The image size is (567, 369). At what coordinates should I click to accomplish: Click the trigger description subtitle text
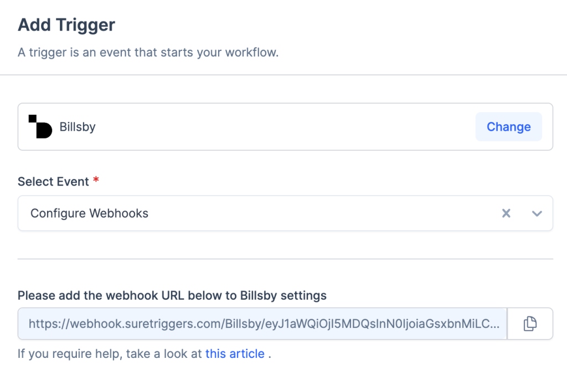[148, 53]
